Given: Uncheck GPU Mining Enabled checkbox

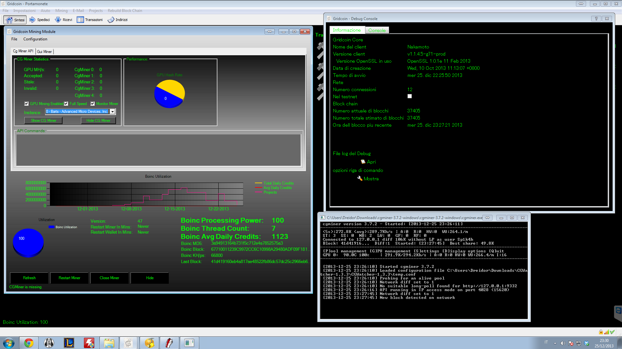Looking at the screenshot, I should [x=27, y=104].
